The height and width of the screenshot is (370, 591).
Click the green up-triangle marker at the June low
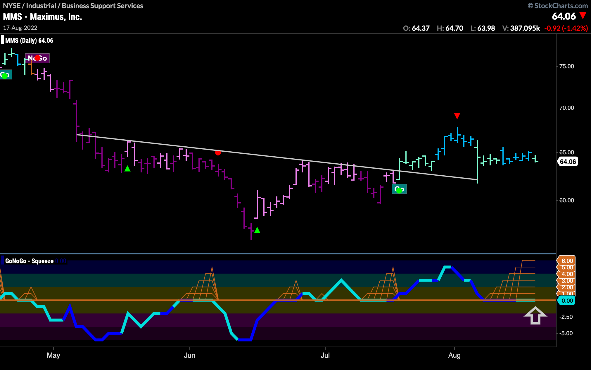257,230
